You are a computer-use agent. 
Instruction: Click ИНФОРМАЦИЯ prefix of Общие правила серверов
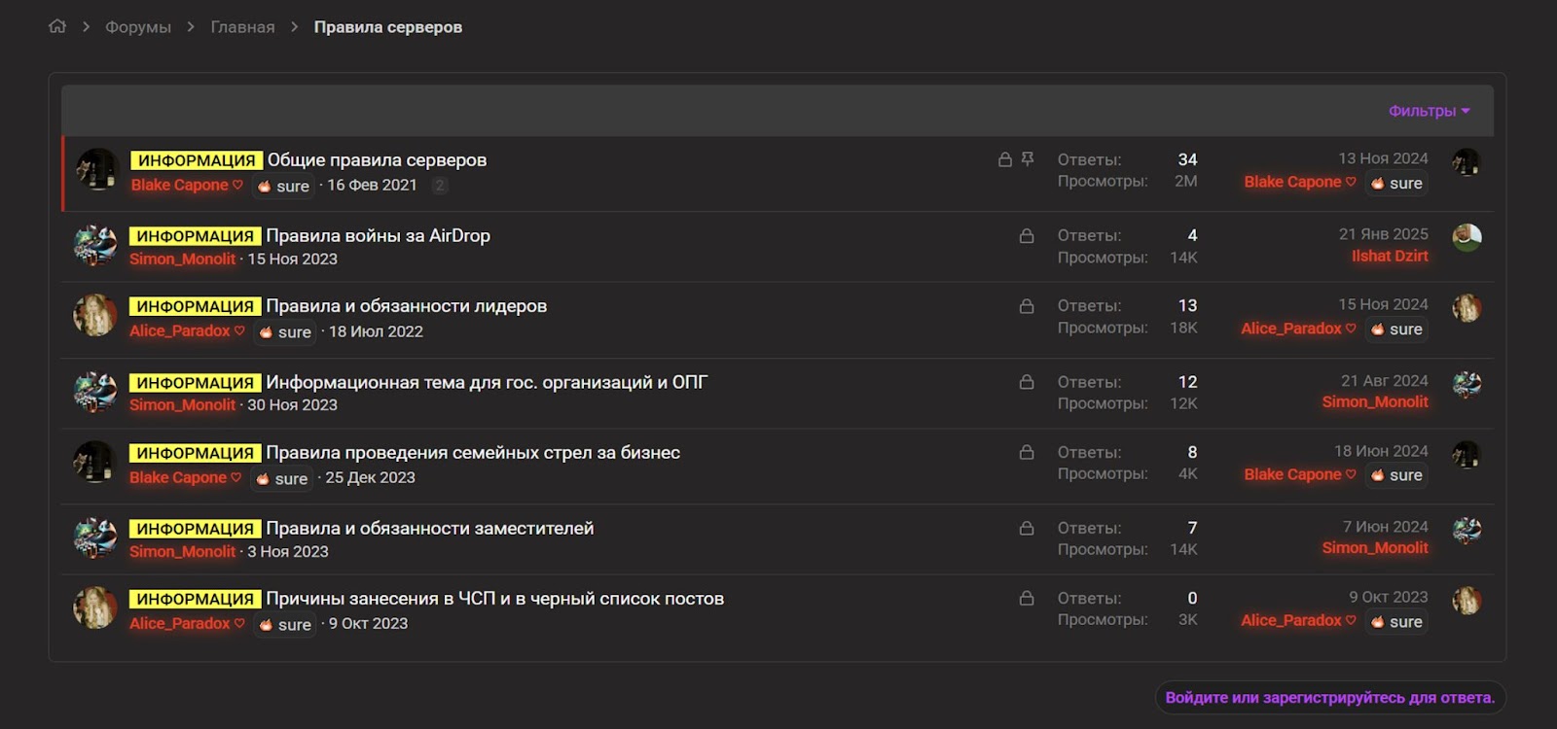click(x=197, y=160)
